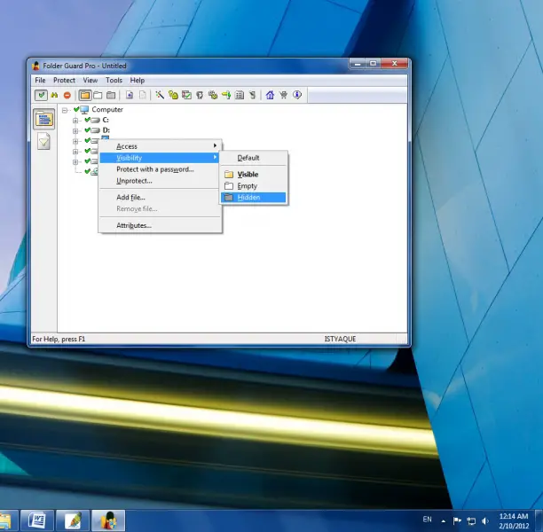Open the Action Center flag icon

457,520
